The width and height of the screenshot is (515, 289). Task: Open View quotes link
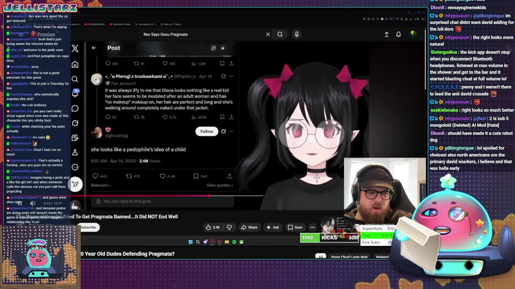220,185
